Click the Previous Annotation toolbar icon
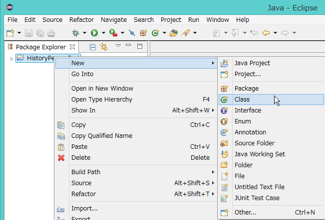Image resolution: width=325 pixels, height=220 pixels. click(x=235, y=33)
